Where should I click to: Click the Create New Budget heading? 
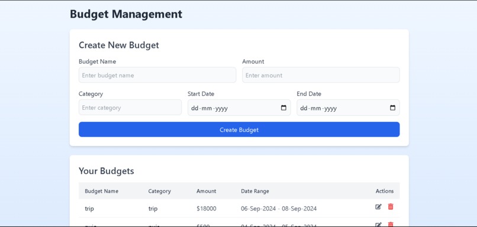coord(119,46)
